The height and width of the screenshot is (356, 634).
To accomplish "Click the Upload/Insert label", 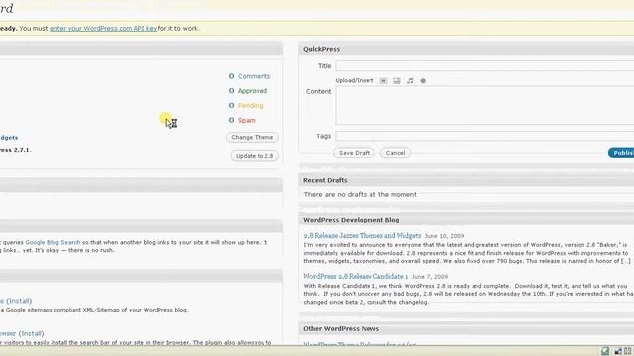I will [x=355, y=81].
